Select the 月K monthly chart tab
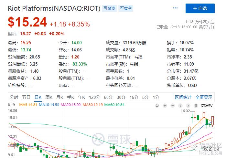The image size is (226, 158). [x=60, y=97]
